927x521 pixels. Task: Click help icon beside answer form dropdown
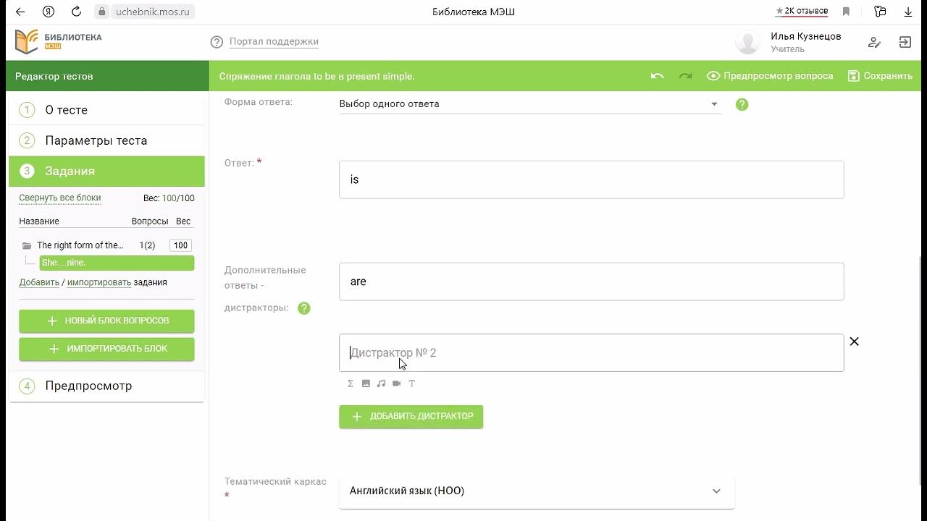pos(742,104)
